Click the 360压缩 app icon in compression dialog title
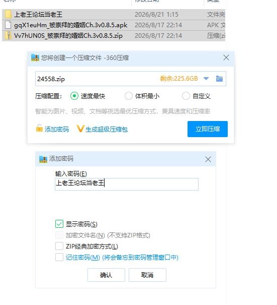This screenshot has width=277, height=305. point(35,57)
